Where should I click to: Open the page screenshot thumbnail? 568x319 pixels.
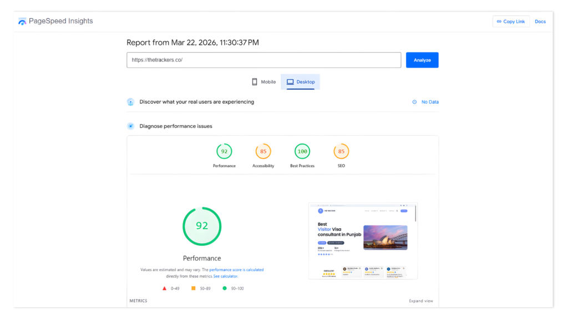pos(363,240)
